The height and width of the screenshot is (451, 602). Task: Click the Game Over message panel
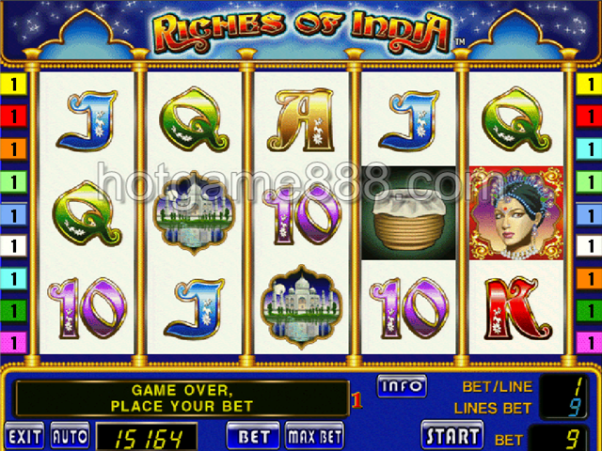pos(182,398)
